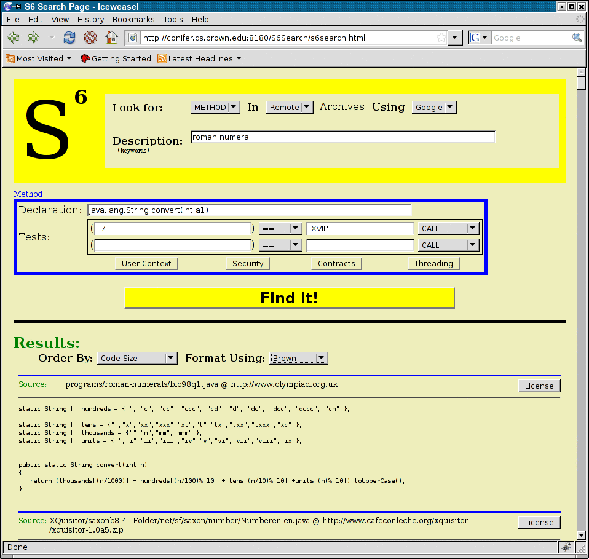Click the Latest Headlines RSS icon
The height and width of the screenshot is (559, 589).
pyautogui.click(x=161, y=58)
